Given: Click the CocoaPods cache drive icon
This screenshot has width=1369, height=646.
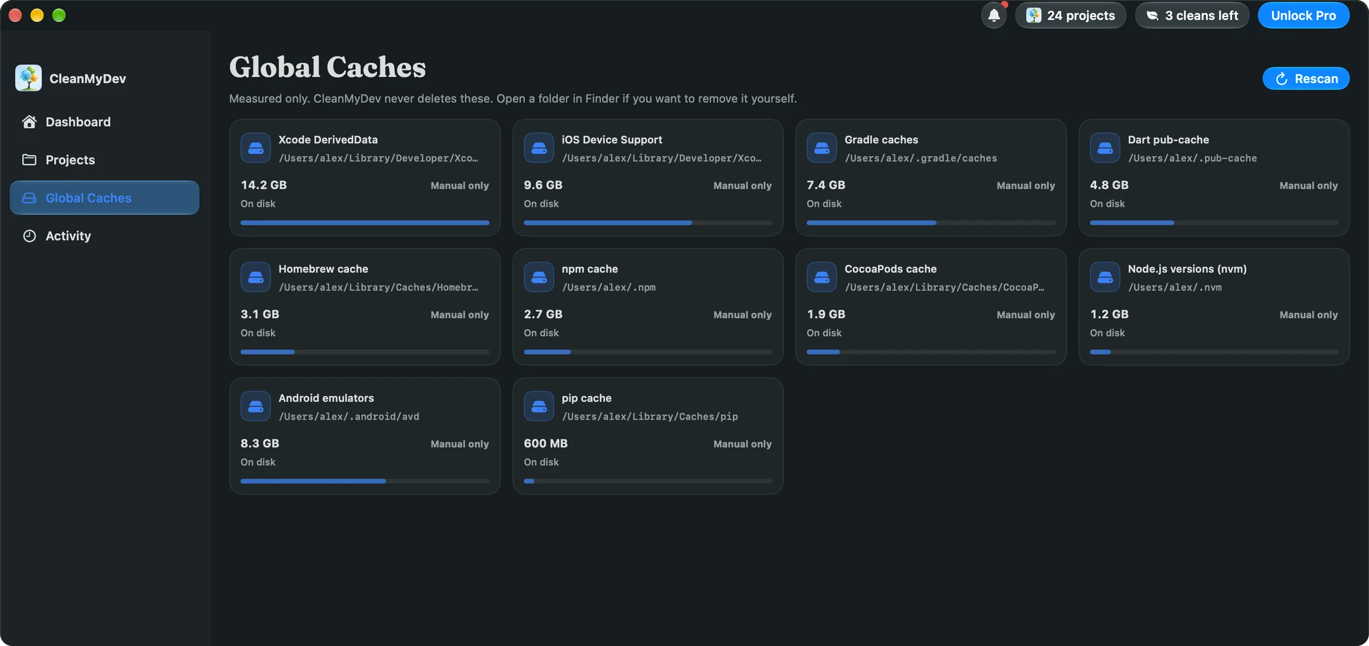Looking at the screenshot, I should pyautogui.click(x=822, y=277).
